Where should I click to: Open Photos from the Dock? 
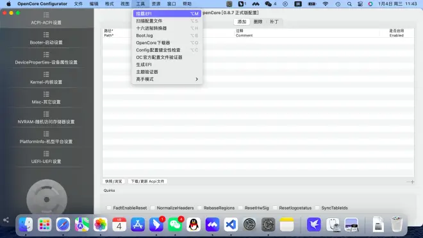[101, 225]
